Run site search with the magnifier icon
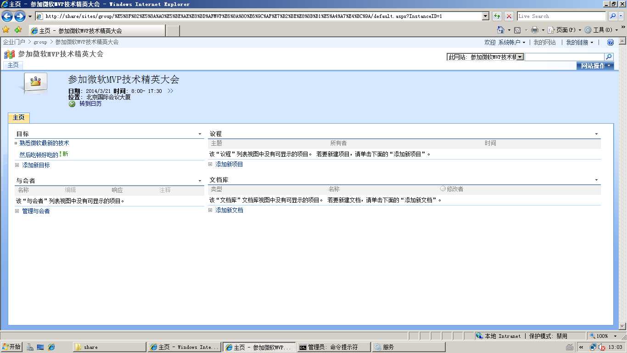627x353 pixels. point(609,57)
